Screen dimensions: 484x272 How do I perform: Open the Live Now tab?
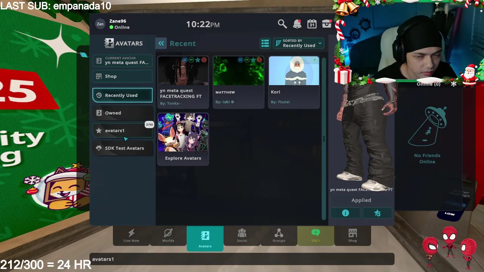click(131, 236)
